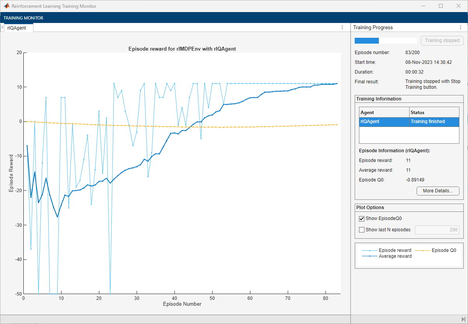
Task: Collapse side panel with bottom-right arrow icon
Action: point(463,319)
